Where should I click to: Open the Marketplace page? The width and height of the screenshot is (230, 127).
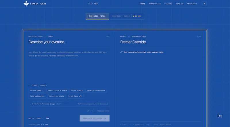155,4
